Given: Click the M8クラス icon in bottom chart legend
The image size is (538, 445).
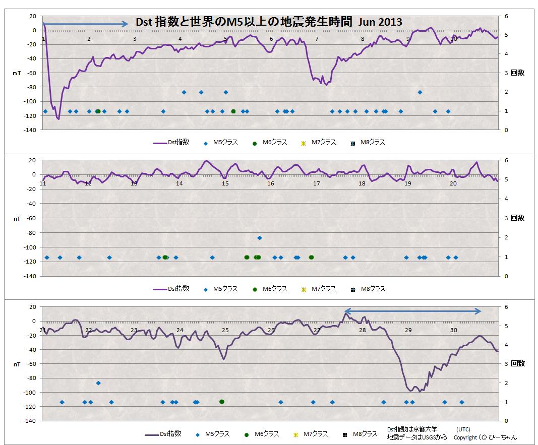Looking at the screenshot, I should (345, 434).
